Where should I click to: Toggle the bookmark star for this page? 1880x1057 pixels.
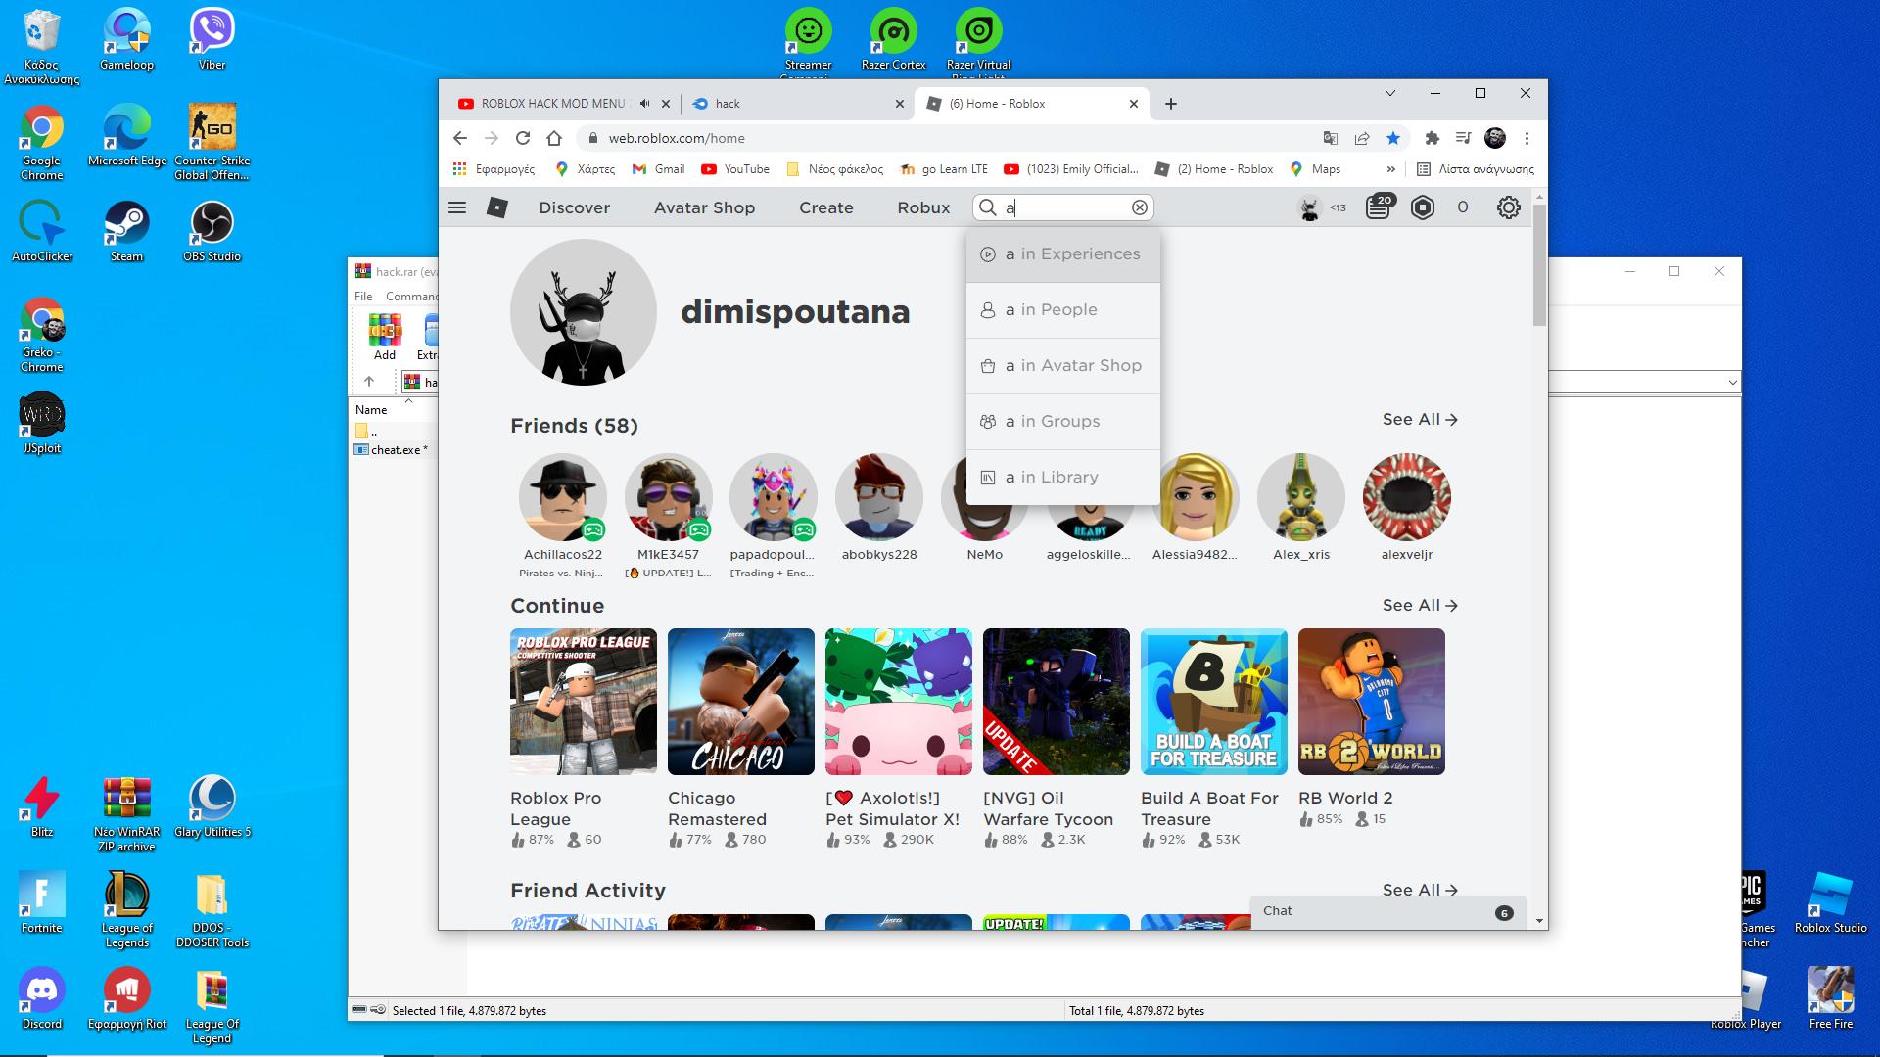coord(1393,138)
